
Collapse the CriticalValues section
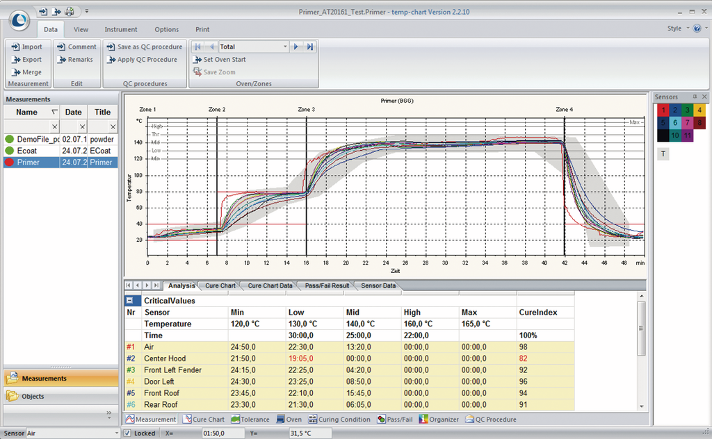pos(130,300)
